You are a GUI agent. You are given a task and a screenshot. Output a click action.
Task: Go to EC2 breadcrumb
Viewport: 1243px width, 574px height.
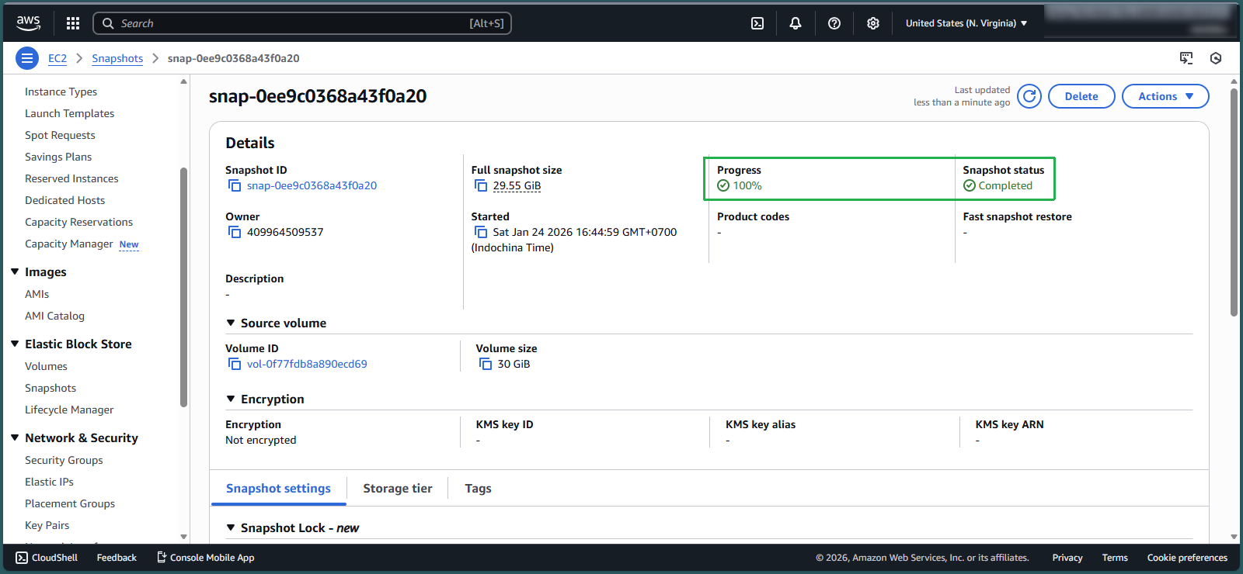tap(57, 58)
